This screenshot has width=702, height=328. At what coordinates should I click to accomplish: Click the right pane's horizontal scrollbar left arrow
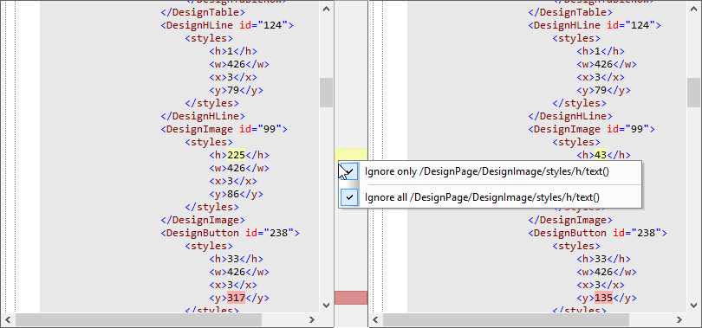[x=375, y=319]
